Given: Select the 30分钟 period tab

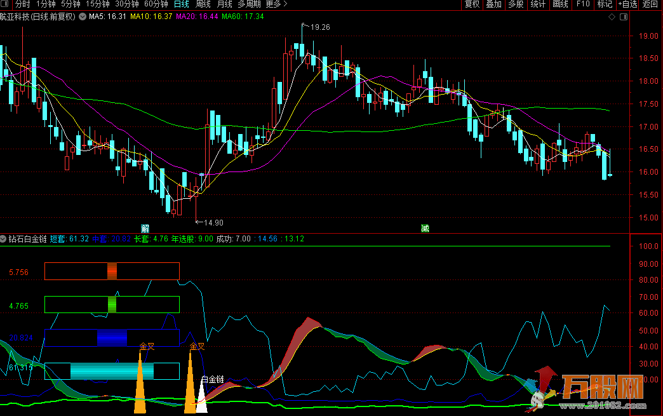Looking at the screenshot, I should [x=127, y=4].
